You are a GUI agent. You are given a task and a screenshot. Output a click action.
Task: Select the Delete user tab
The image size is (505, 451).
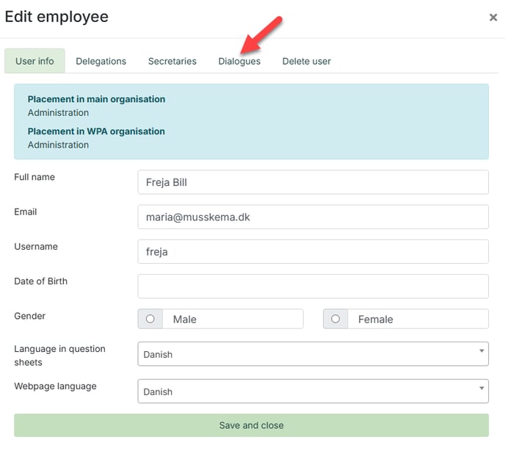(306, 61)
